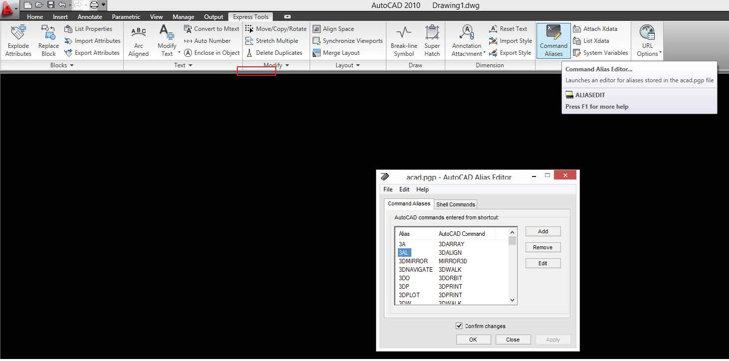
Task: Click List Xdata tool
Action: point(591,41)
